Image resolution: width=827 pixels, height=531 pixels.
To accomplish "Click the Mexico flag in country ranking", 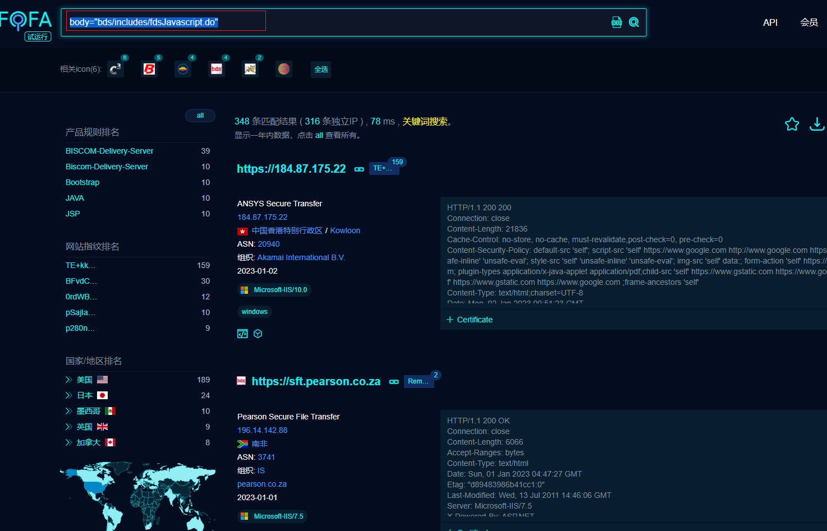I will [x=110, y=411].
